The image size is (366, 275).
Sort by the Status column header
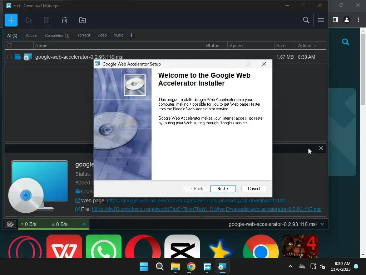[216, 45]
